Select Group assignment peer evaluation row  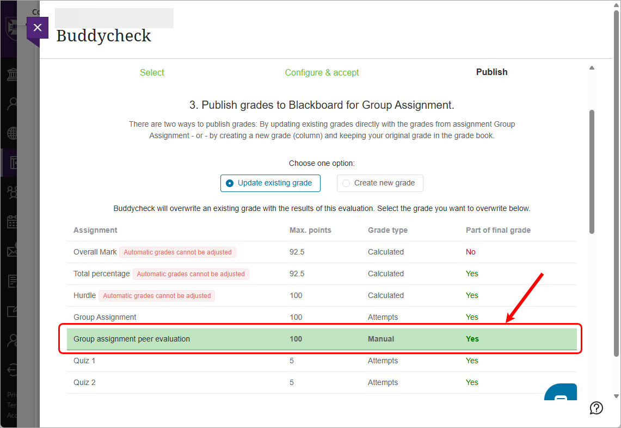coord(322,339)
